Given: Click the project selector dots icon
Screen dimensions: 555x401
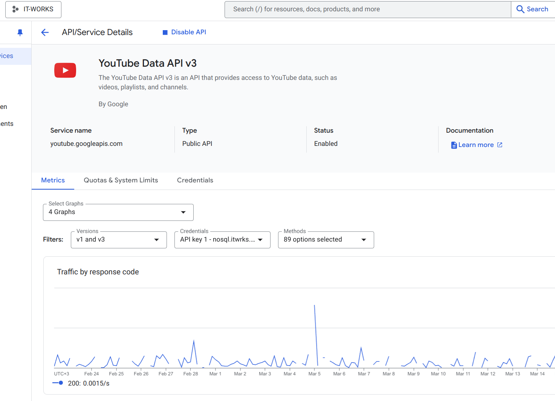Looking at the screenshot, I should coord(15,9).
